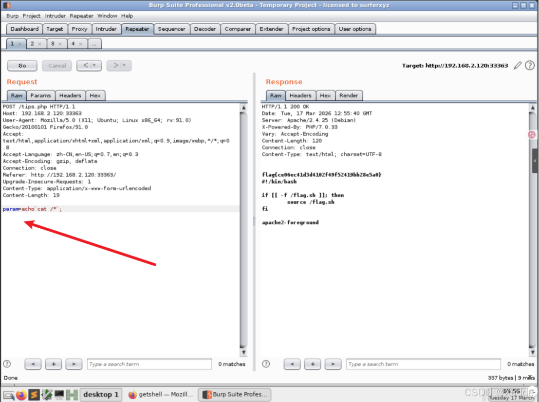Click response search plus options button
The image size is (539, 402).
[x=313, y=364]
